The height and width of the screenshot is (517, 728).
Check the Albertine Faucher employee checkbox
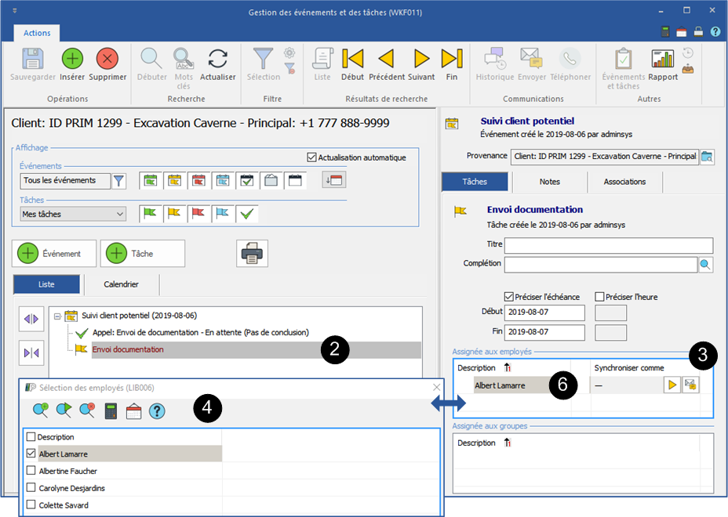point(31,471)
